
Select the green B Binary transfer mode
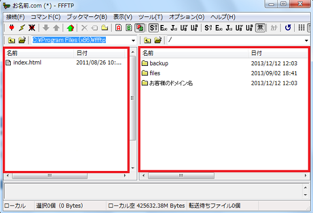pos(129,28)
